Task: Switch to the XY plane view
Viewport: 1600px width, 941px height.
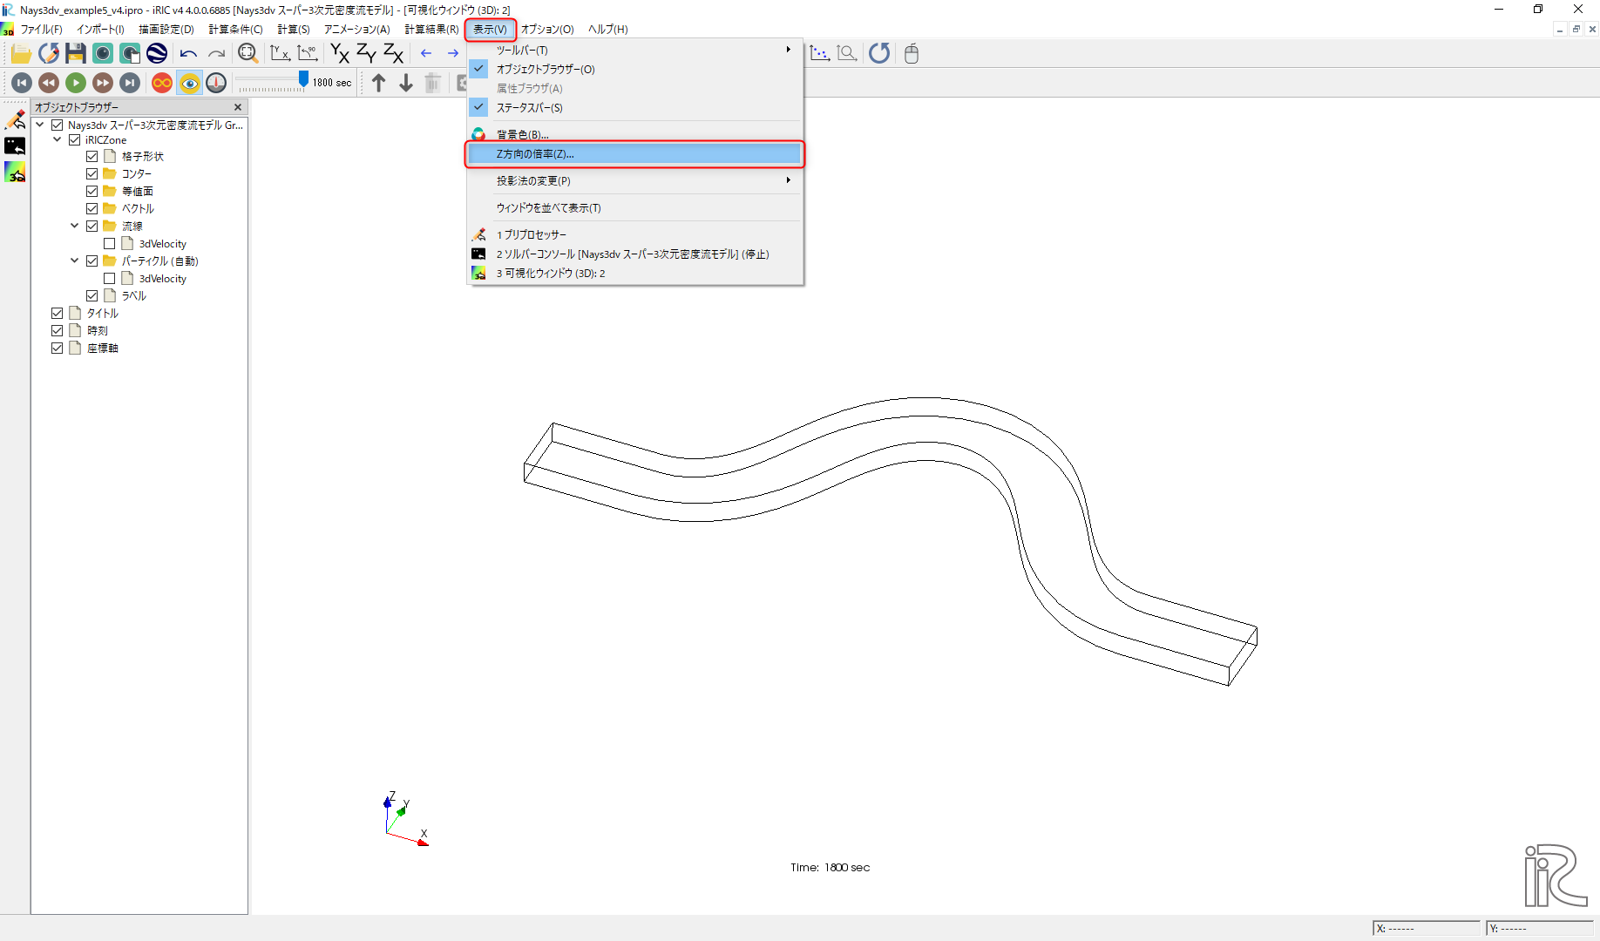Action: coord(340,54)
